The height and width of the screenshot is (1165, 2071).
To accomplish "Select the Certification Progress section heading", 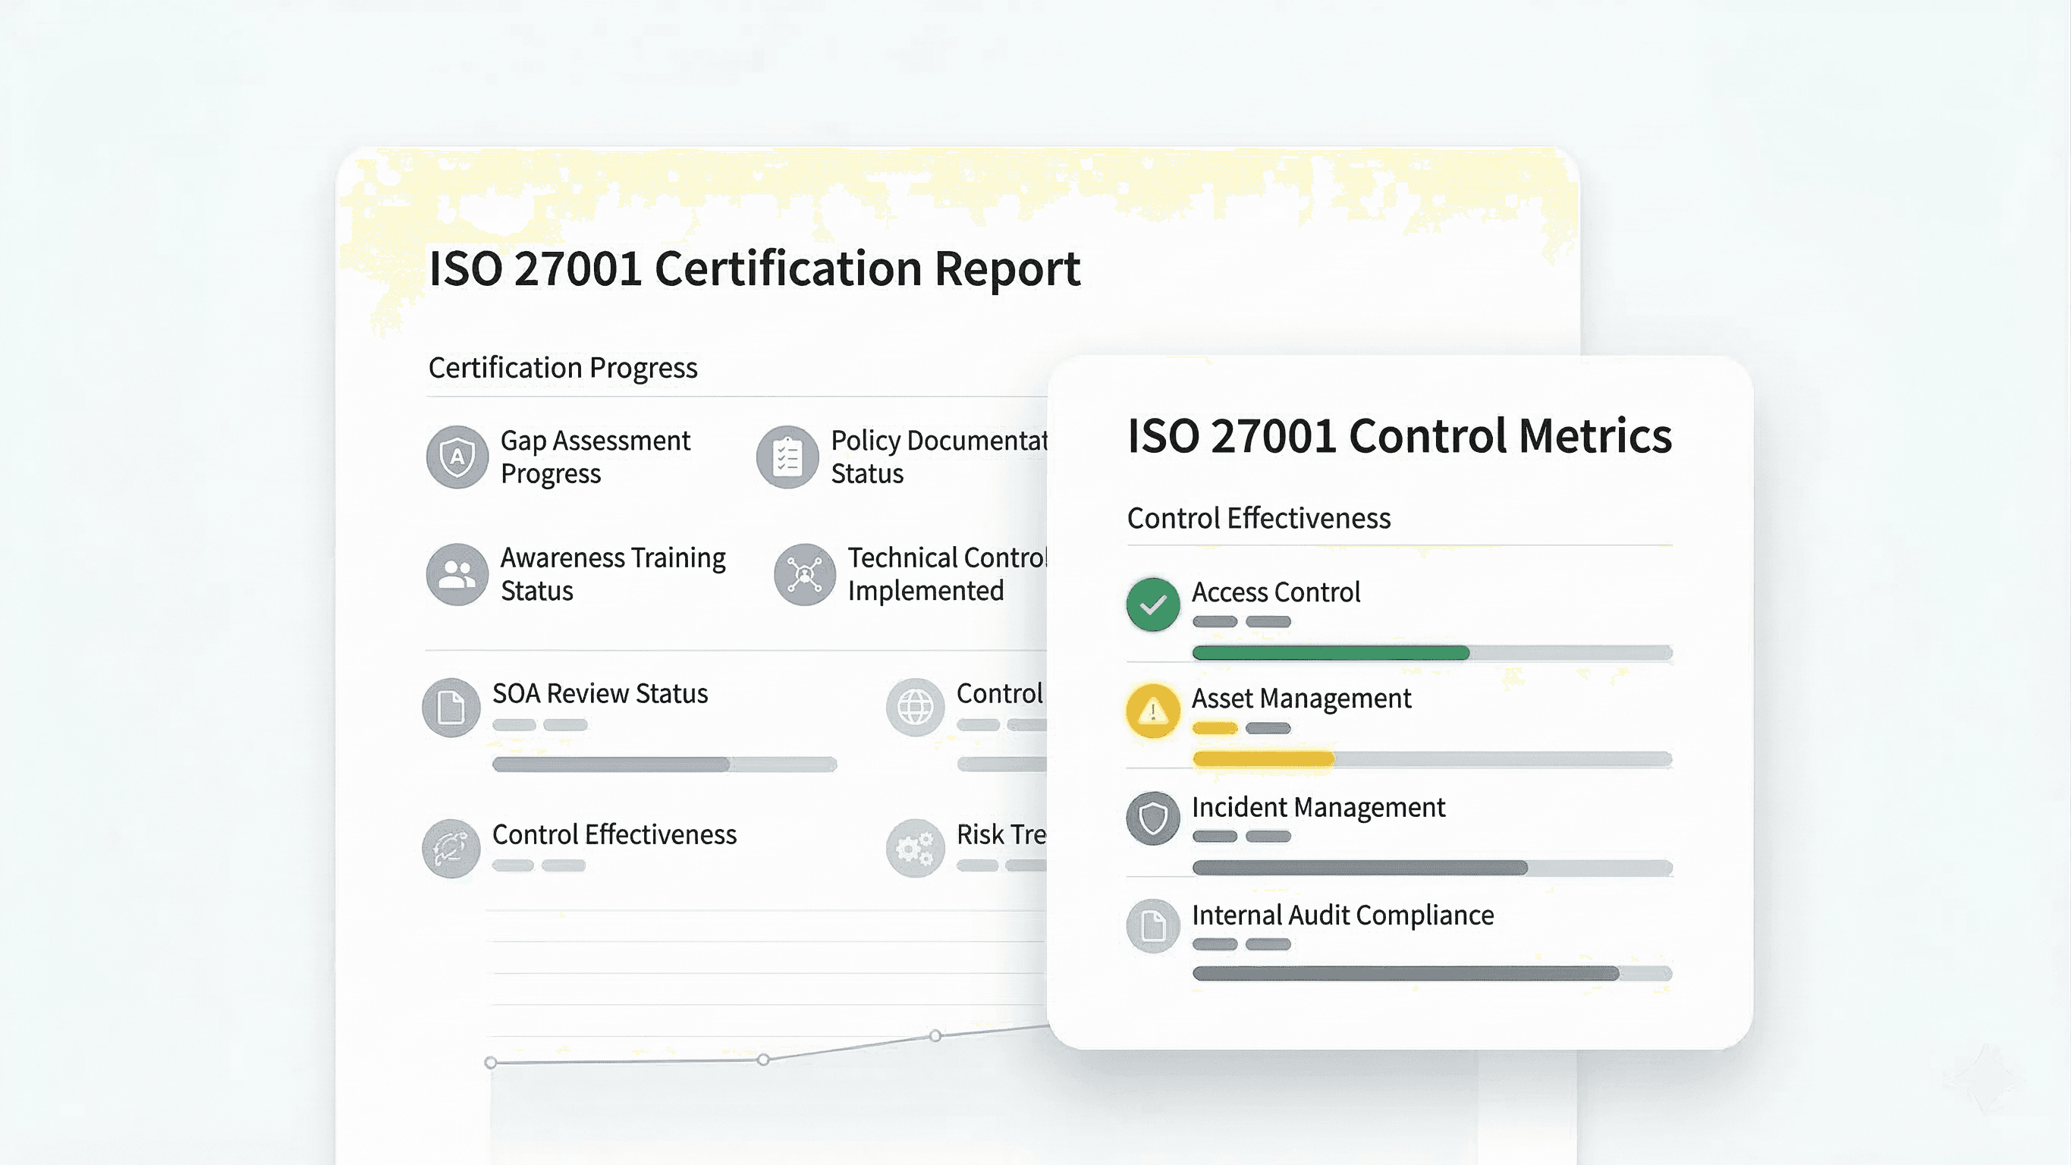I will (x=563, y=367).
